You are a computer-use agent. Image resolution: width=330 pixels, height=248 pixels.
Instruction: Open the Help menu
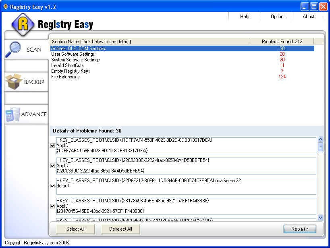coord(245,17)
